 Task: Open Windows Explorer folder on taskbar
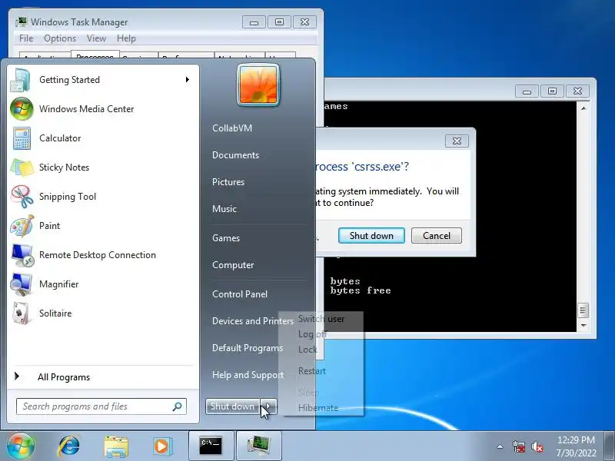click(x=116, y=446)
